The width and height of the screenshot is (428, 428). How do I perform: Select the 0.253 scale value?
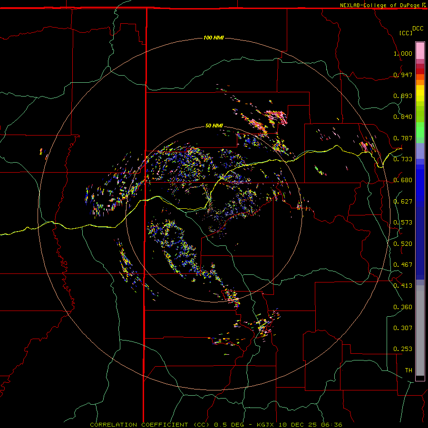click(403, 349)
